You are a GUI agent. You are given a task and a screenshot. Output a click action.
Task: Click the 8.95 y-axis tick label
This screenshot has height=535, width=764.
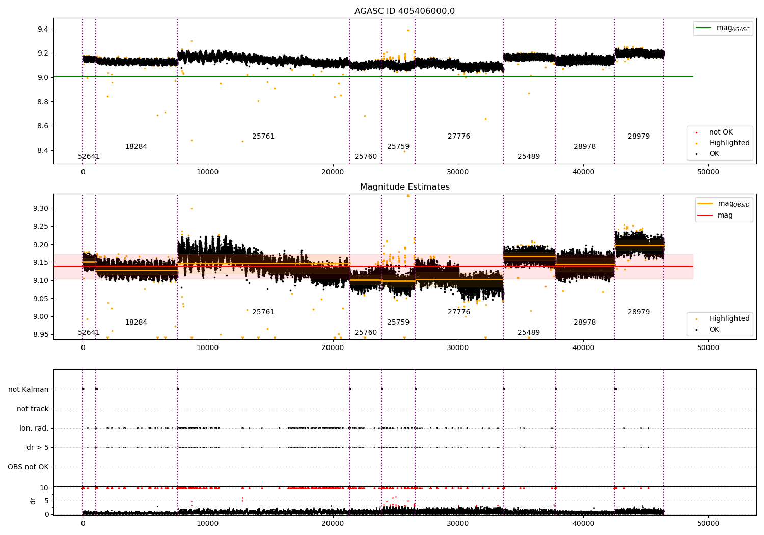tap(41, 335)
